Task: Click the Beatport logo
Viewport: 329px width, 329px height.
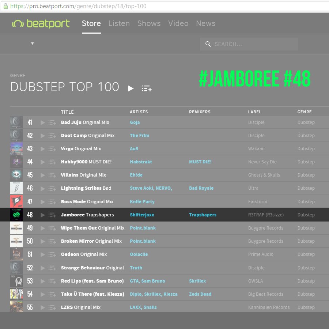Action: pos(41,23)
